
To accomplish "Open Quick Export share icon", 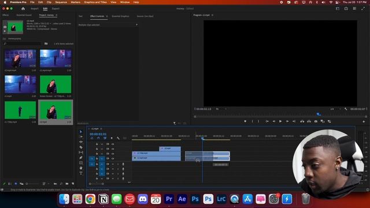I will 346,9.
